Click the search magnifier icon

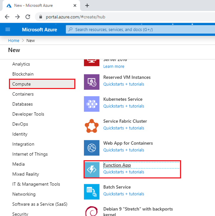(x=71, y=29)
